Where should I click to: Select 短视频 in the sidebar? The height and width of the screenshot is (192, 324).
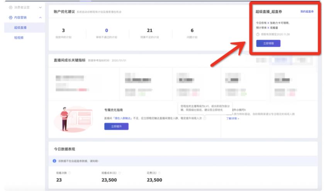(x=19, y=38)
